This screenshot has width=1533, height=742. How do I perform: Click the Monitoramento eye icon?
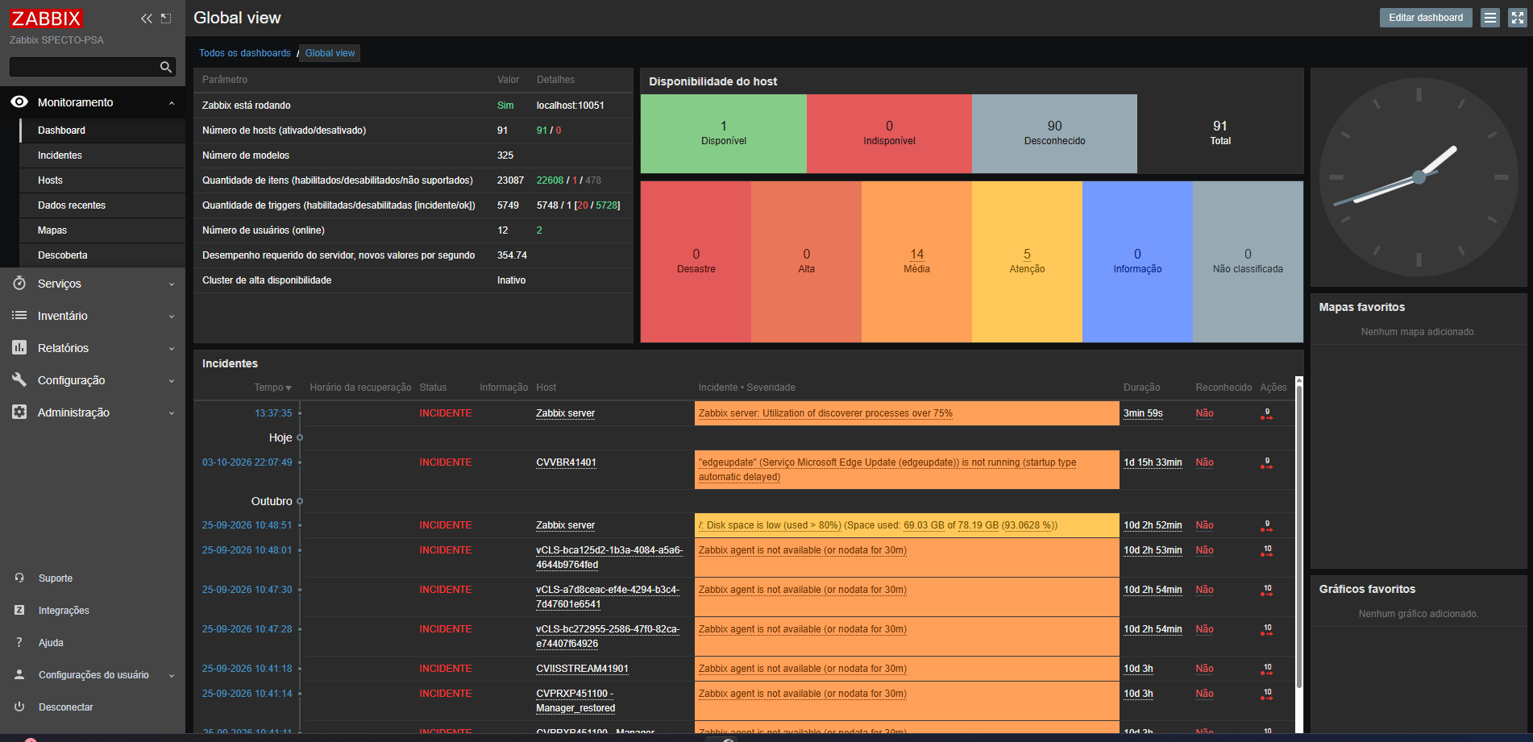(x=19, y=102)
